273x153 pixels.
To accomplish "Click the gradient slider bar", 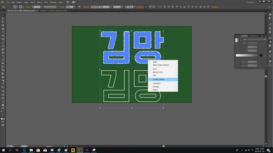I will [249, 55].
